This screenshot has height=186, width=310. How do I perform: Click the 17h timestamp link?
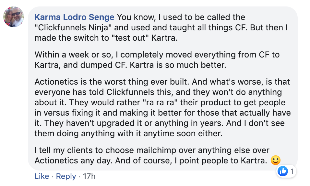click(x=89, y=176)
